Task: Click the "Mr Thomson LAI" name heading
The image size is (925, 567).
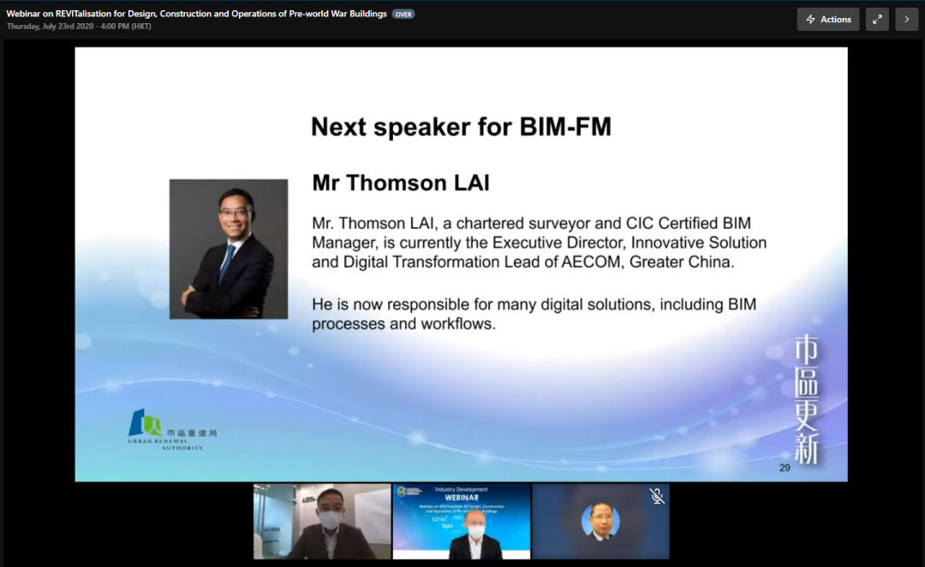Action: (401, 183)
